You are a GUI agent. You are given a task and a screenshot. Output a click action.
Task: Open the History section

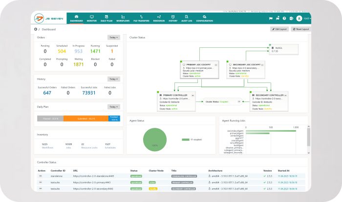coord(174,19)
